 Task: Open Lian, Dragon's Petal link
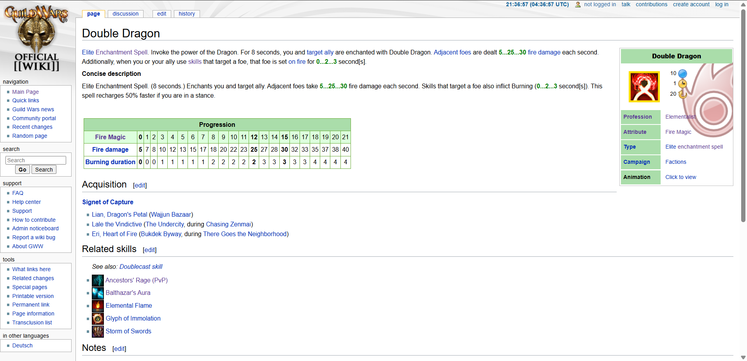tap(119, 214)
